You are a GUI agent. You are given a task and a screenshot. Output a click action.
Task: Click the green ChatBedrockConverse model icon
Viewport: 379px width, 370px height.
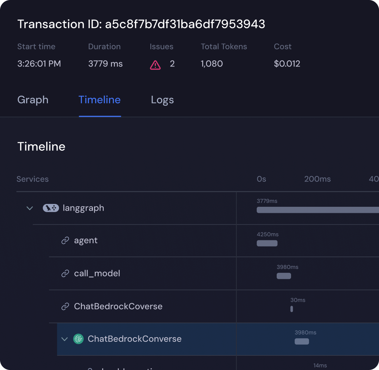coord(78,339)
